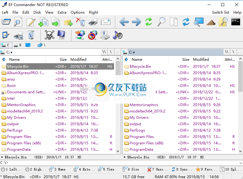This screenshot has width=243, height=179.
Task: Click the green Refresh arrows icon
Action: (x=149, y=22)
